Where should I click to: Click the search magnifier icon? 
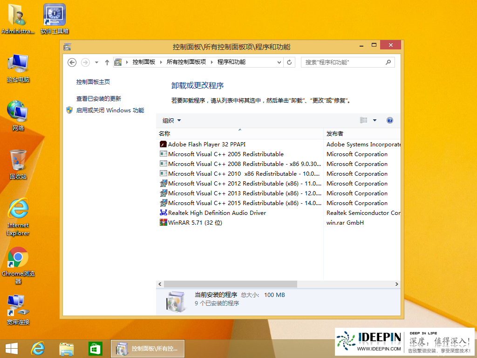[388, 62]
